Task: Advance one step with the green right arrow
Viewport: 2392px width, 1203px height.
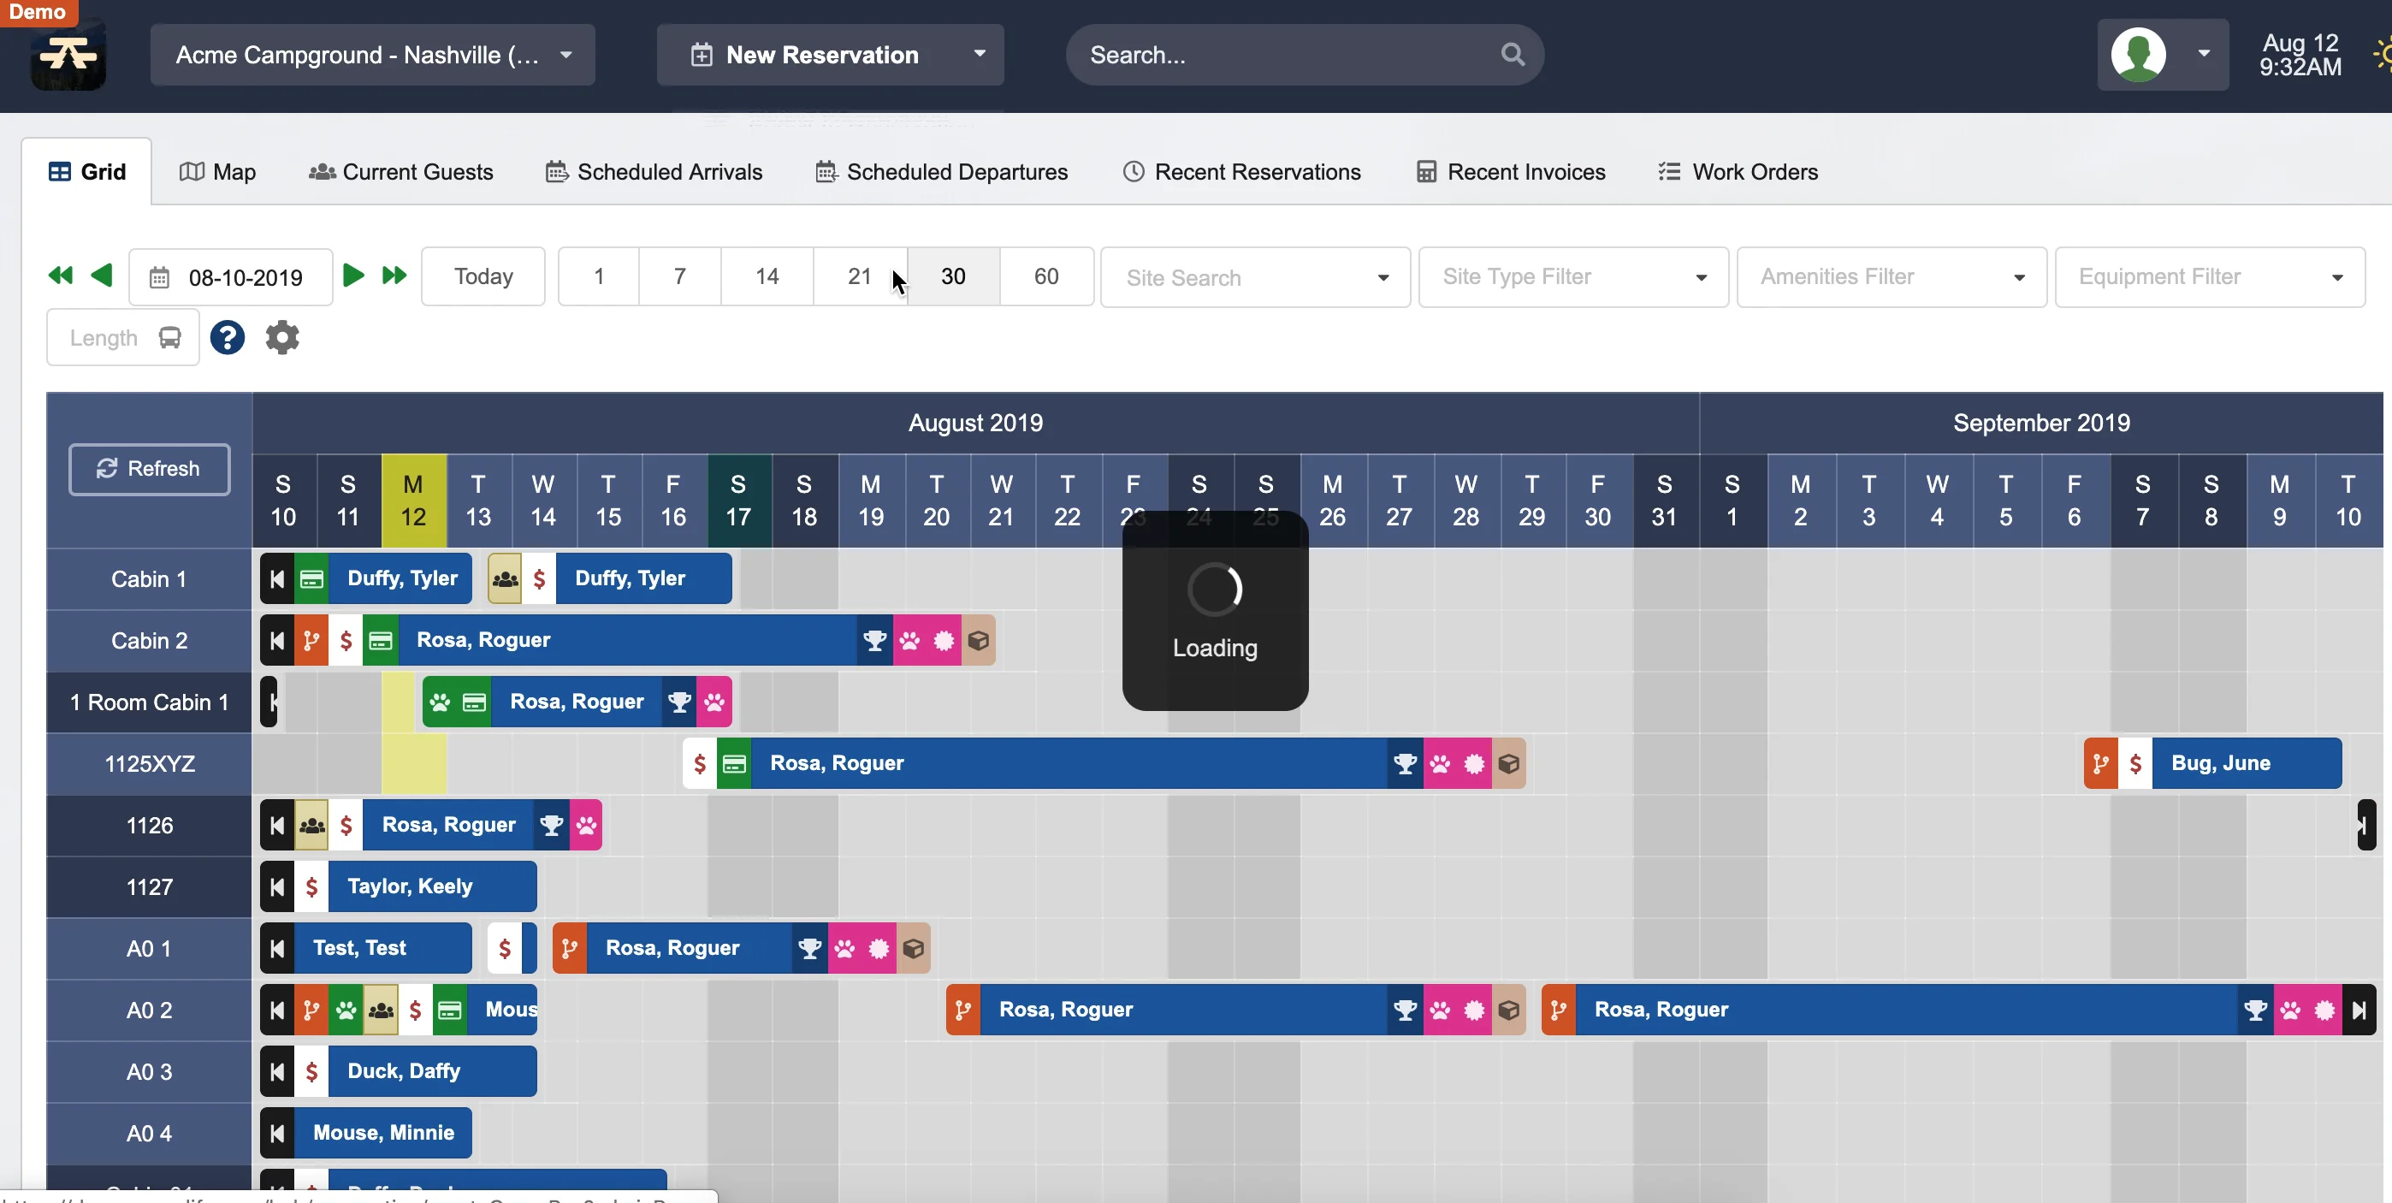Action: [352, 276]
